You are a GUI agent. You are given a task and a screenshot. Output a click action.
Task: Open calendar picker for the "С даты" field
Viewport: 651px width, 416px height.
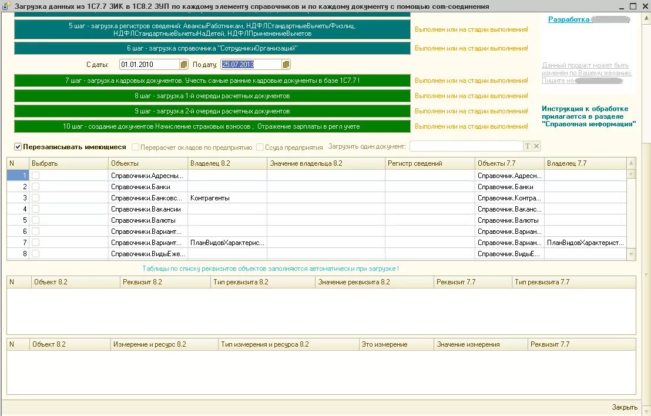183,65
